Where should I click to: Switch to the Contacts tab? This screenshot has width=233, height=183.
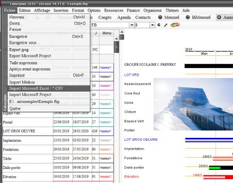(143, 17)
